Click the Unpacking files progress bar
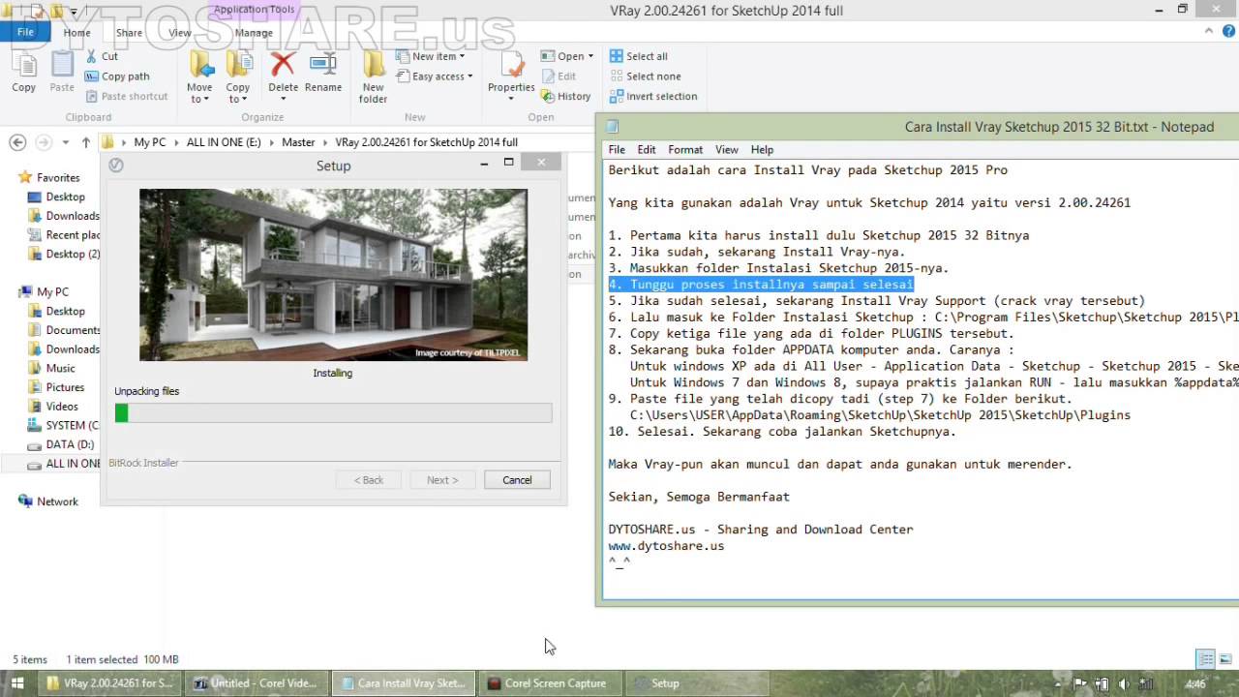 [x=333, y=413]
